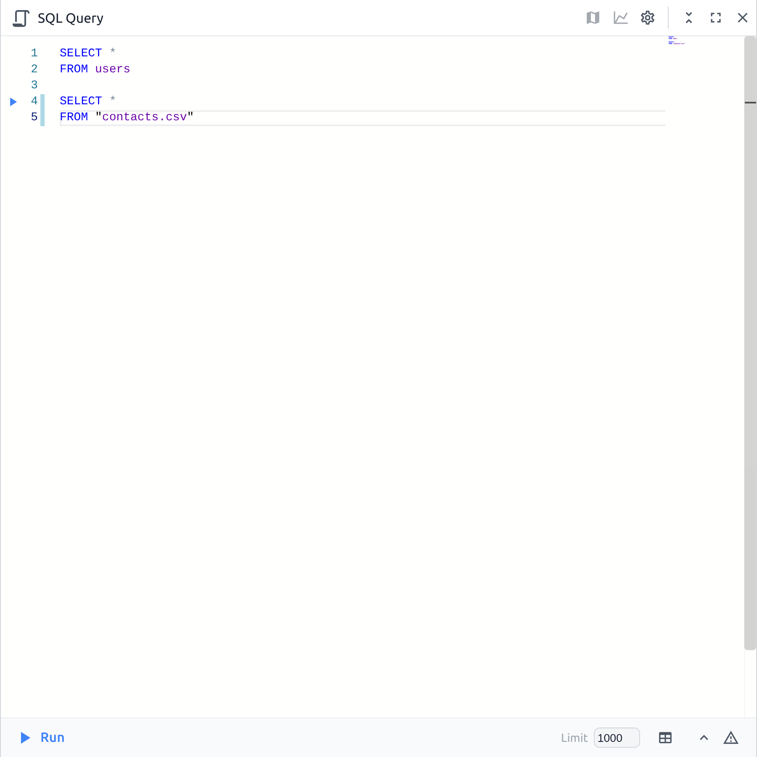Toggle fullscreen for the query panel
The width and height of the screenshot is (757, 757).
pyautogui.click(x=716, y=18)
